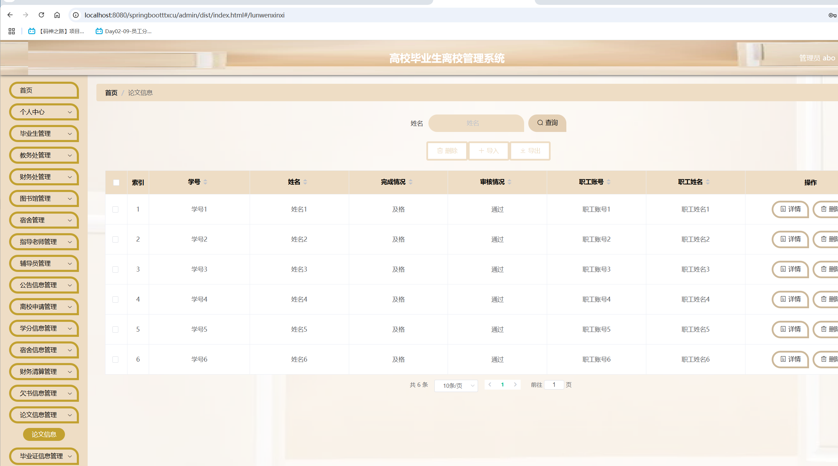Expand 财务清算管理 sidebar menu

pos(44,372)
